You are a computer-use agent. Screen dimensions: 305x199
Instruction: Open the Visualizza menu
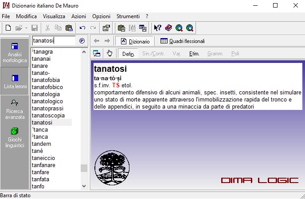pyautogui.click(x=54, y=16)
